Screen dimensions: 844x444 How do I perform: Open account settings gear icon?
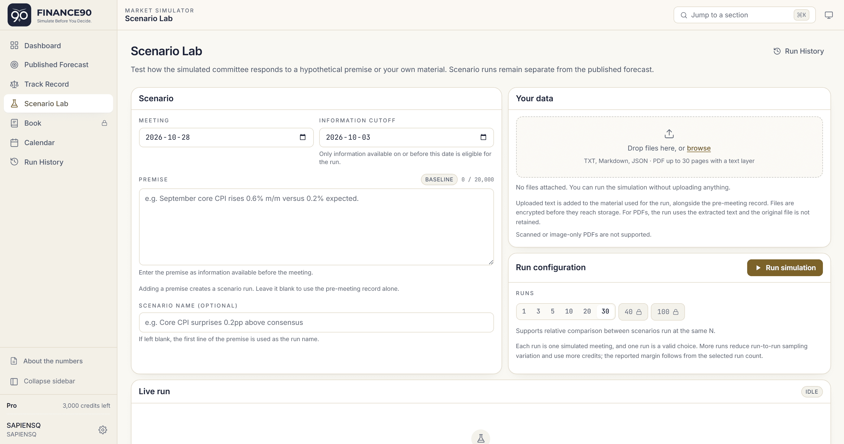pyautogui.click(x=103, y=430)
